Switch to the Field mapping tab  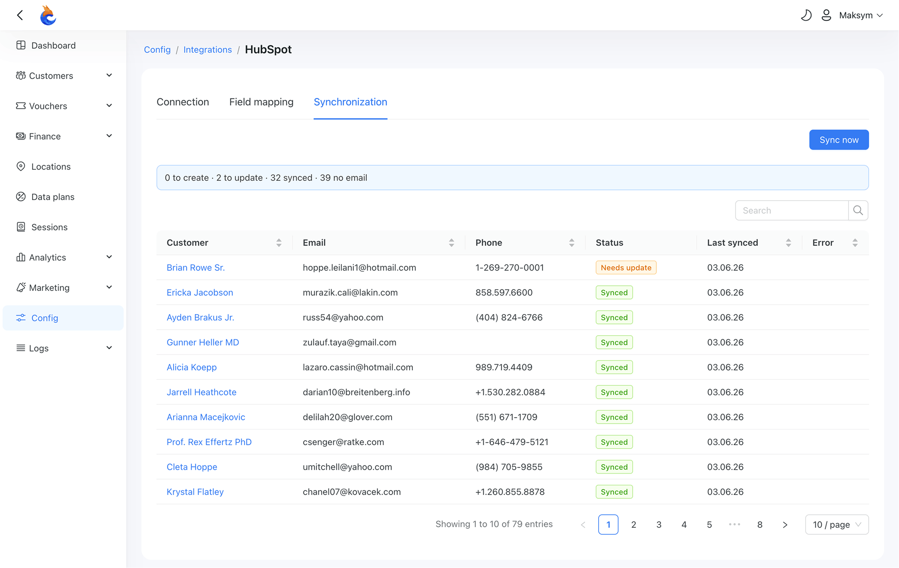(x=261, y=102)
